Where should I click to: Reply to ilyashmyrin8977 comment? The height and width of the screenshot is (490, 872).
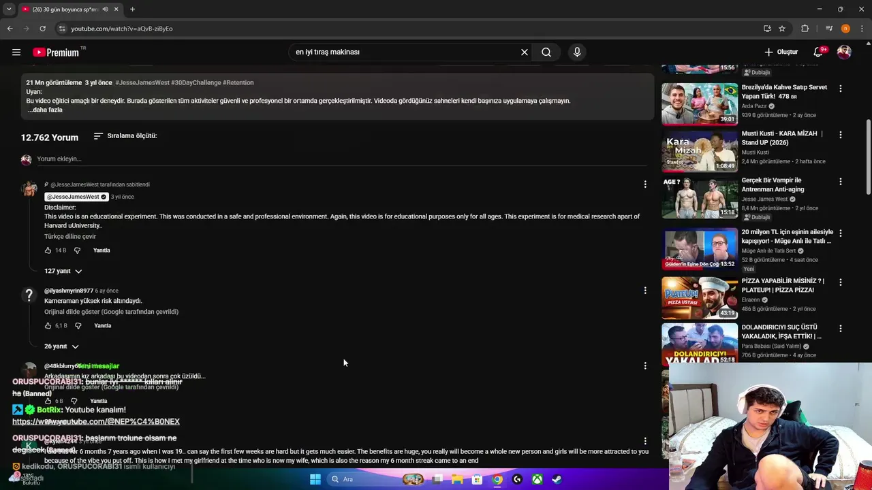[x=103, y=326]
